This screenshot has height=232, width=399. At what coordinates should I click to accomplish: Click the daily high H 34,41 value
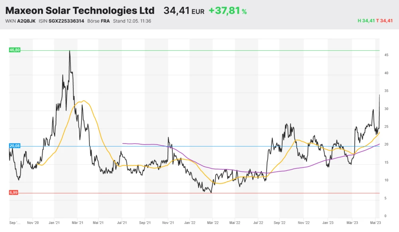[367, 21]
